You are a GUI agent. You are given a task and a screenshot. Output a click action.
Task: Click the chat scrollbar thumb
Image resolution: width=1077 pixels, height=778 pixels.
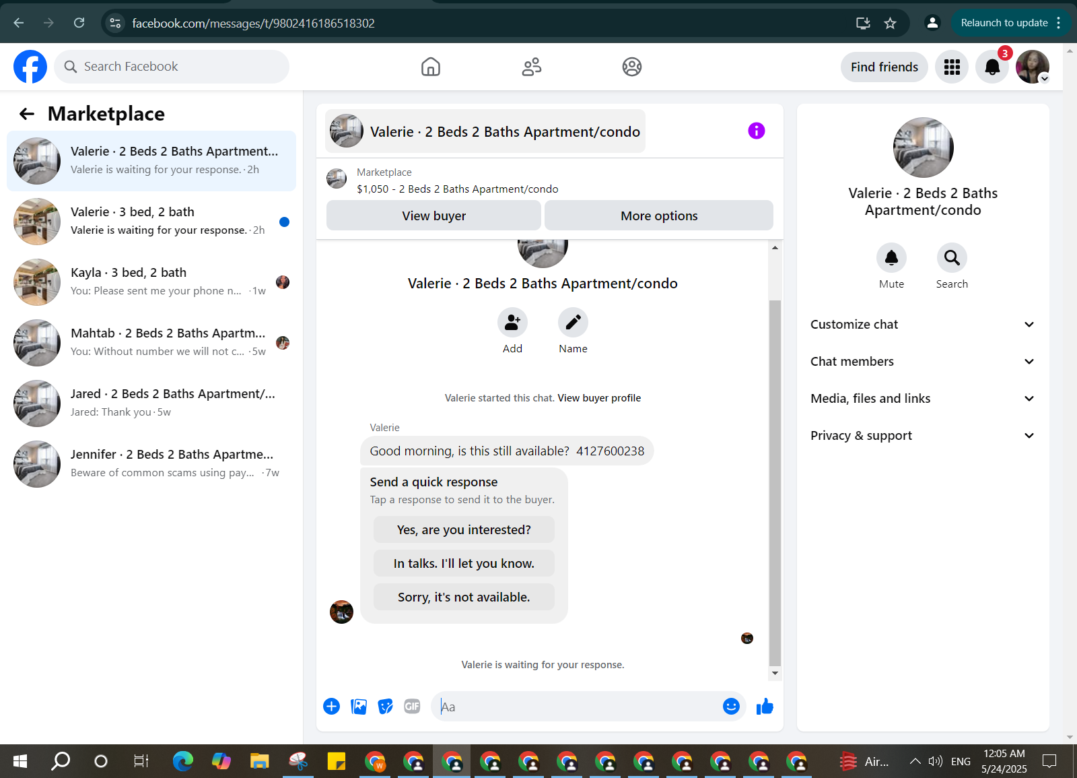pos(775,483)
